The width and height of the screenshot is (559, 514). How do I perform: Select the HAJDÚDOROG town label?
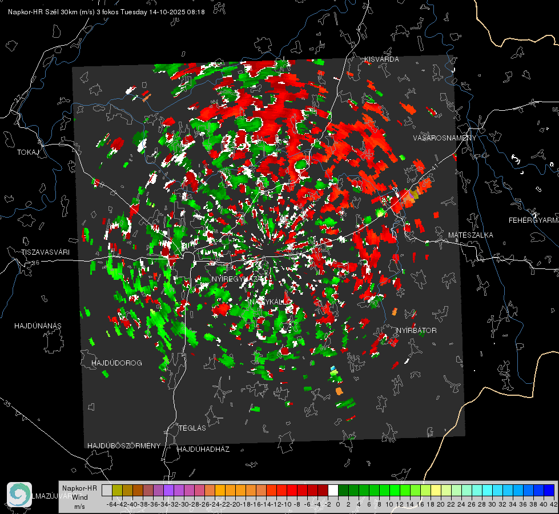(x=116, y=363)
